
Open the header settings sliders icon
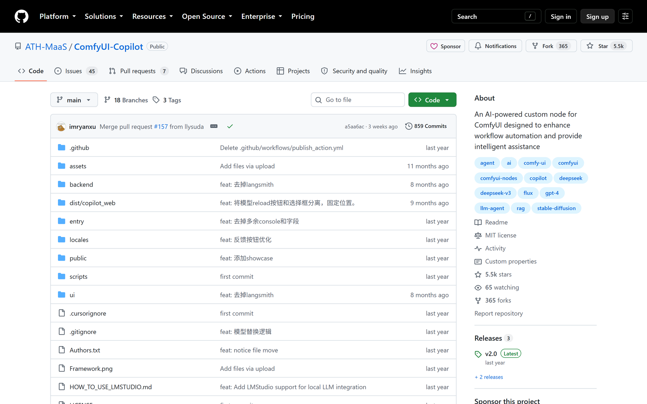coord(625,16)
